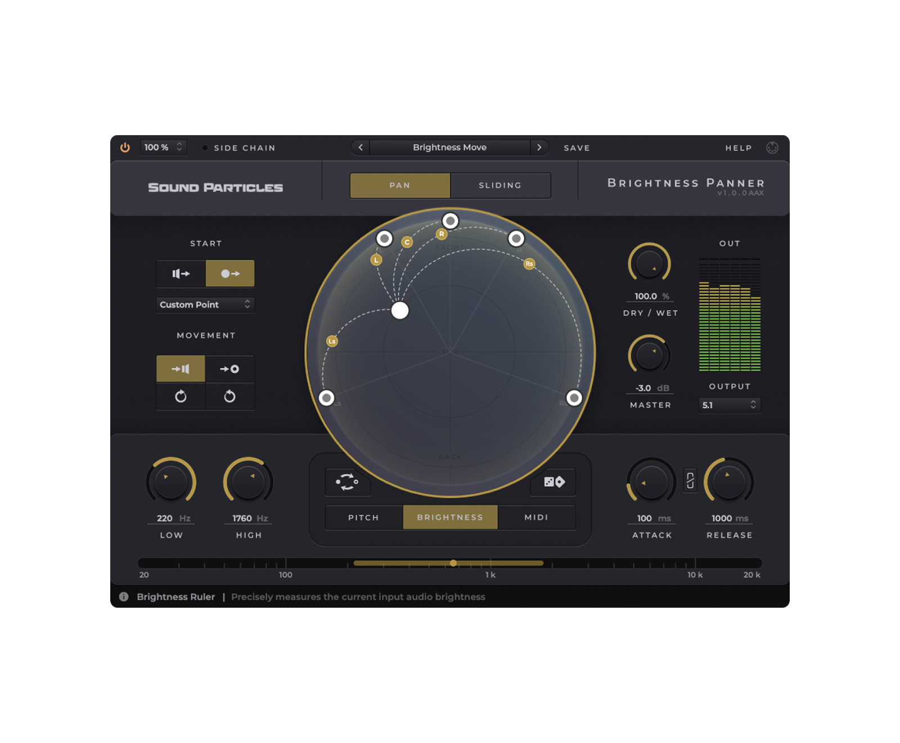
Task: Open the 5.1 output format dropdown
Action: point(729,405)
